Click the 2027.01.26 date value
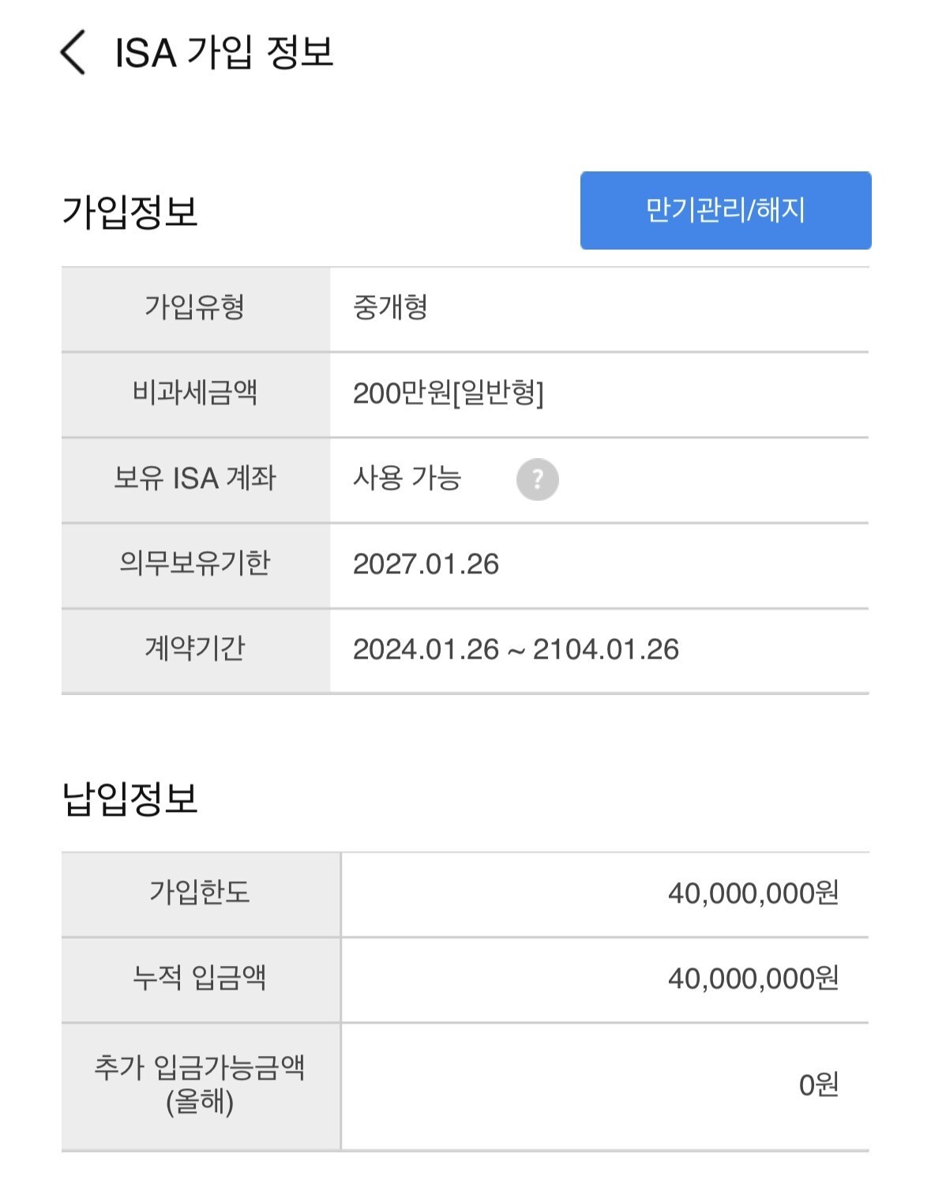This screenshot has height=1195, width=931. [x=426, y=564]
